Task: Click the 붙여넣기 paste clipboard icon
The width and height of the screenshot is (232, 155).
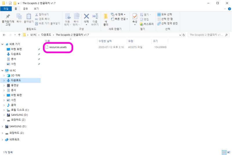Action: [x=29, y=16]
